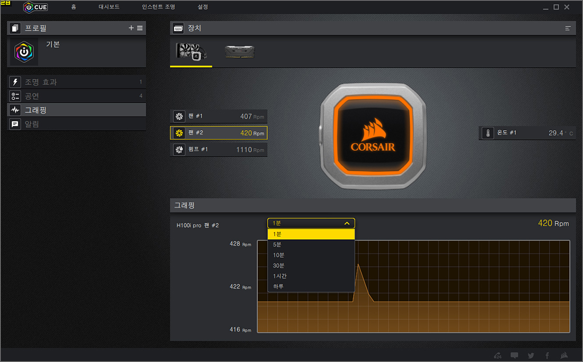Choose the highlighted 1분 option in list
The image size is (583, 362).
pyautogui.click(x=311, y=234)
